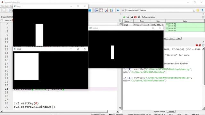Go back using the blue left arrow
The width and height of the screenshot is (205, 115).
click(x=118, y=10)
